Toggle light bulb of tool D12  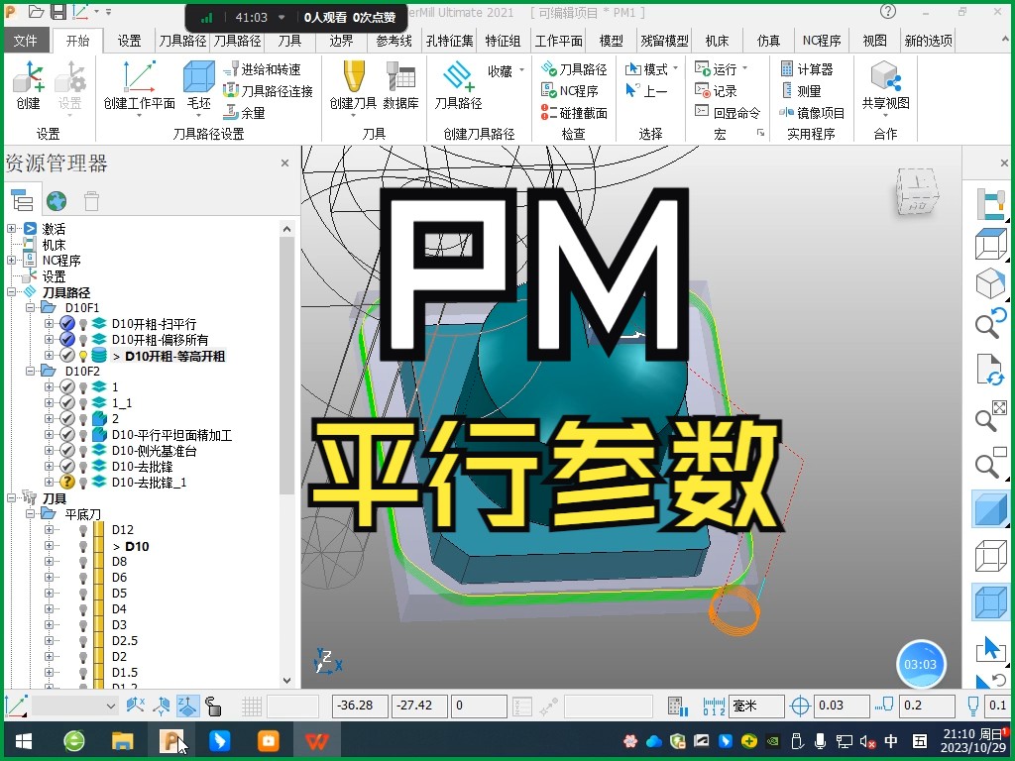[x=83, y=530]
